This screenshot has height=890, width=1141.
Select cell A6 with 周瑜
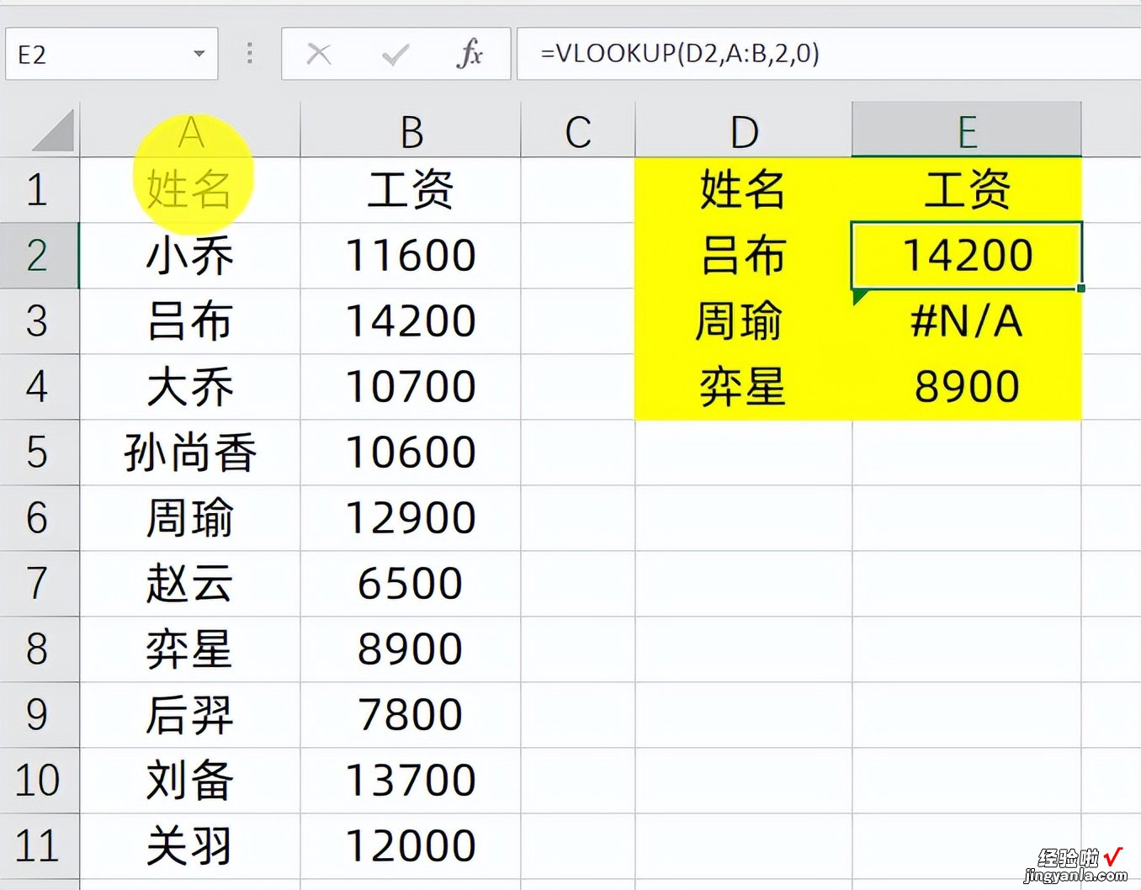(190, 518)
